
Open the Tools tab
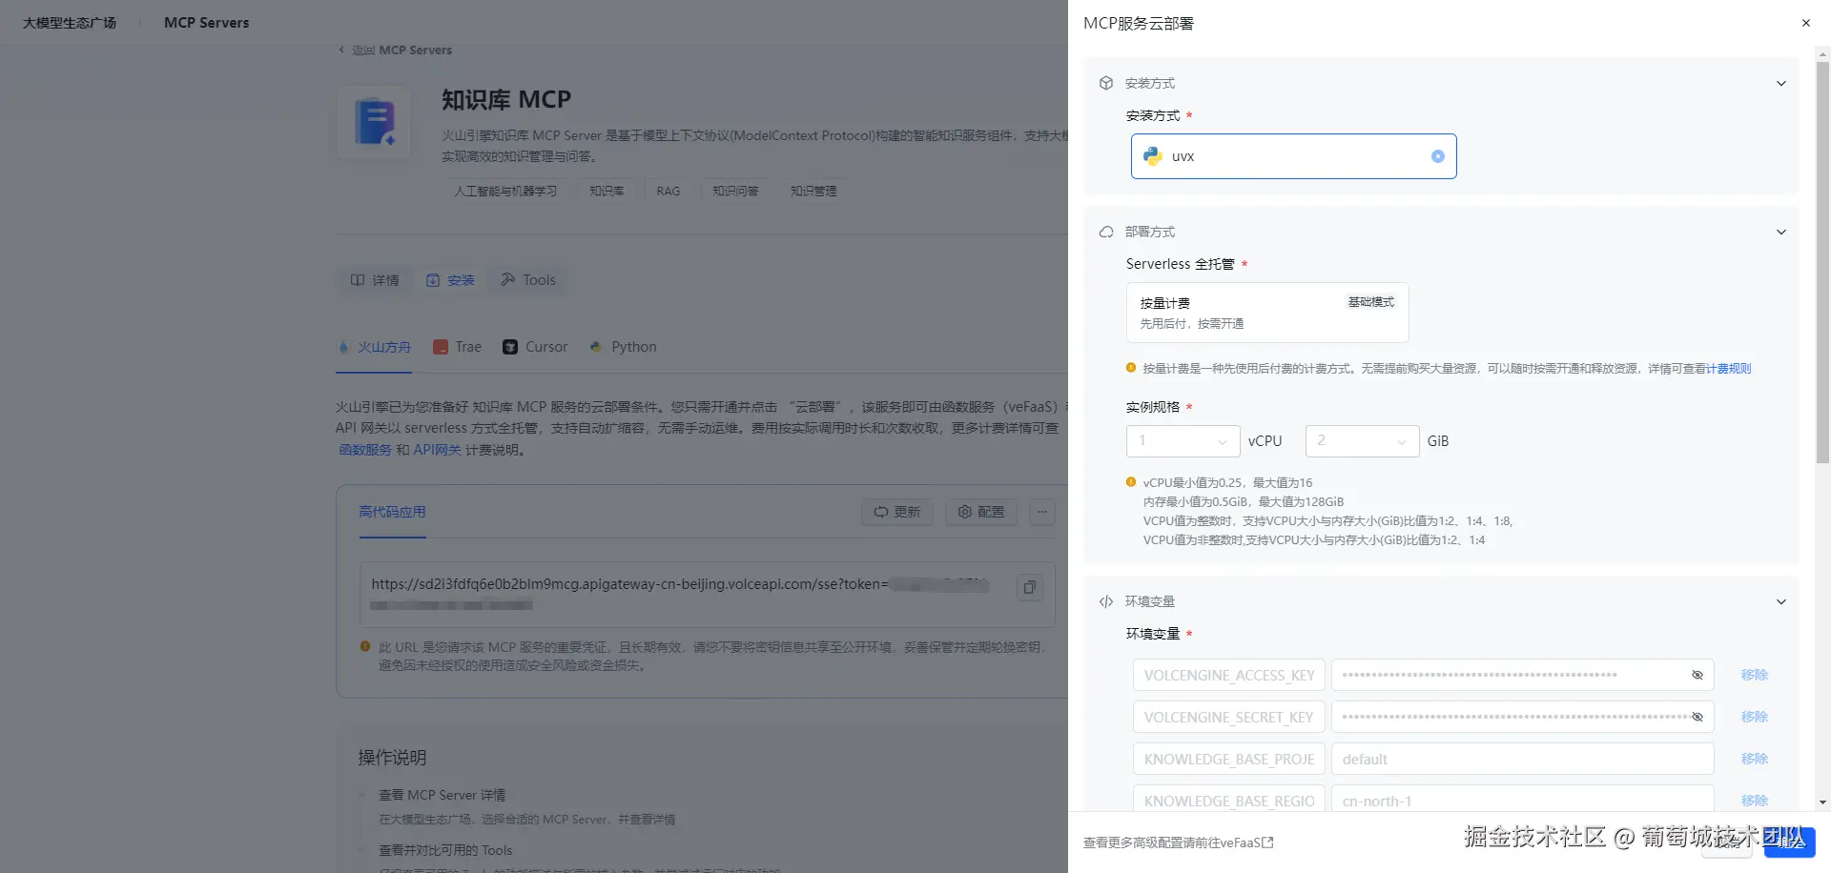point(528,280)
